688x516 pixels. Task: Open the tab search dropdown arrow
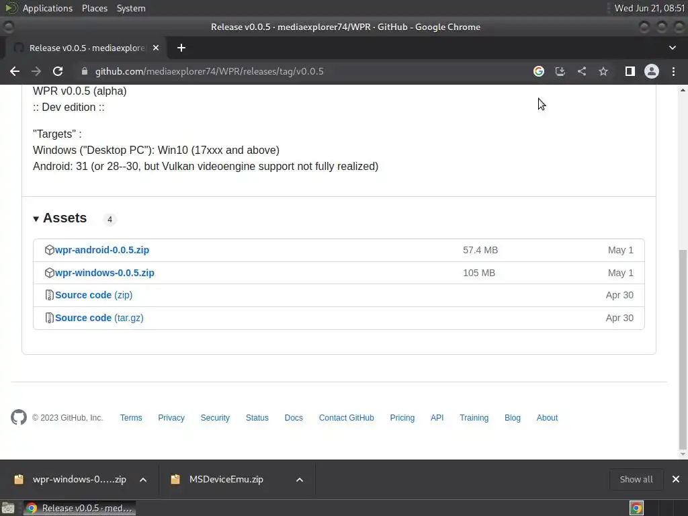point(672,48)
